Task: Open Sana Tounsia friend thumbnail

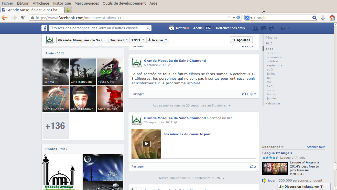Action: [110, 99]
